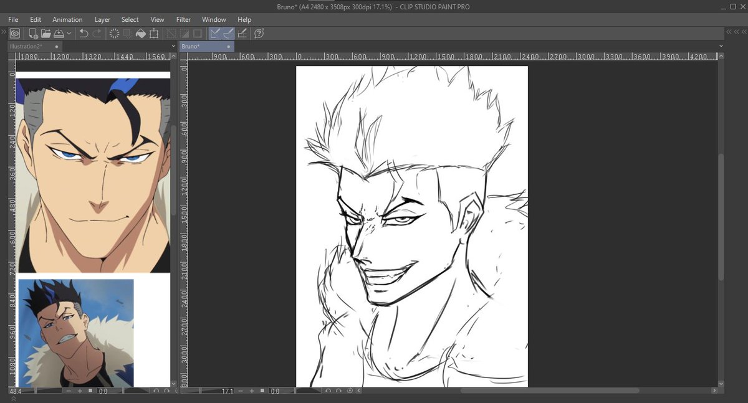
Task: Open the View menu
Action: coord(158,19)
